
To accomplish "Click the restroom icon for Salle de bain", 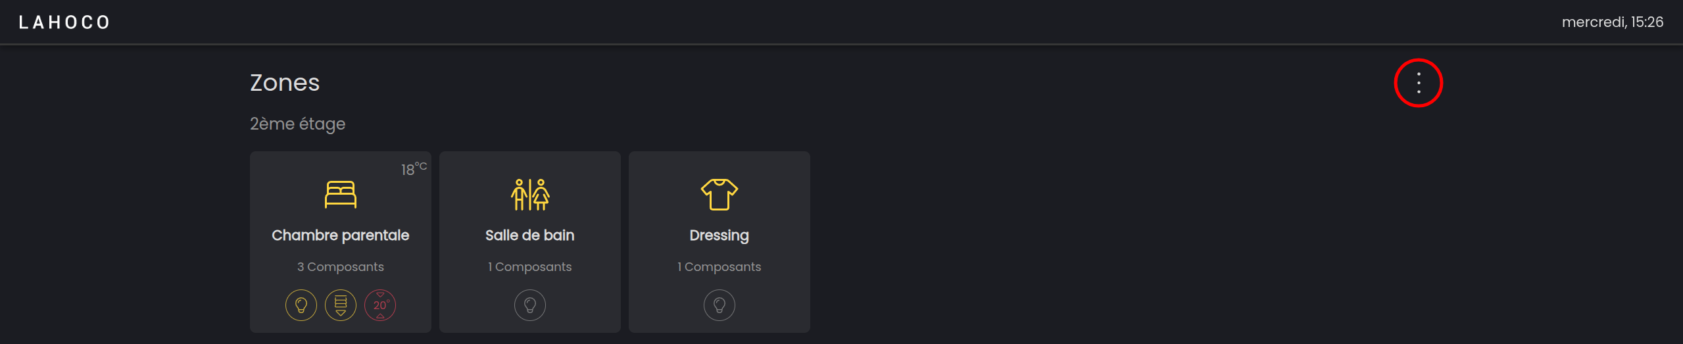I will (529, 195).
